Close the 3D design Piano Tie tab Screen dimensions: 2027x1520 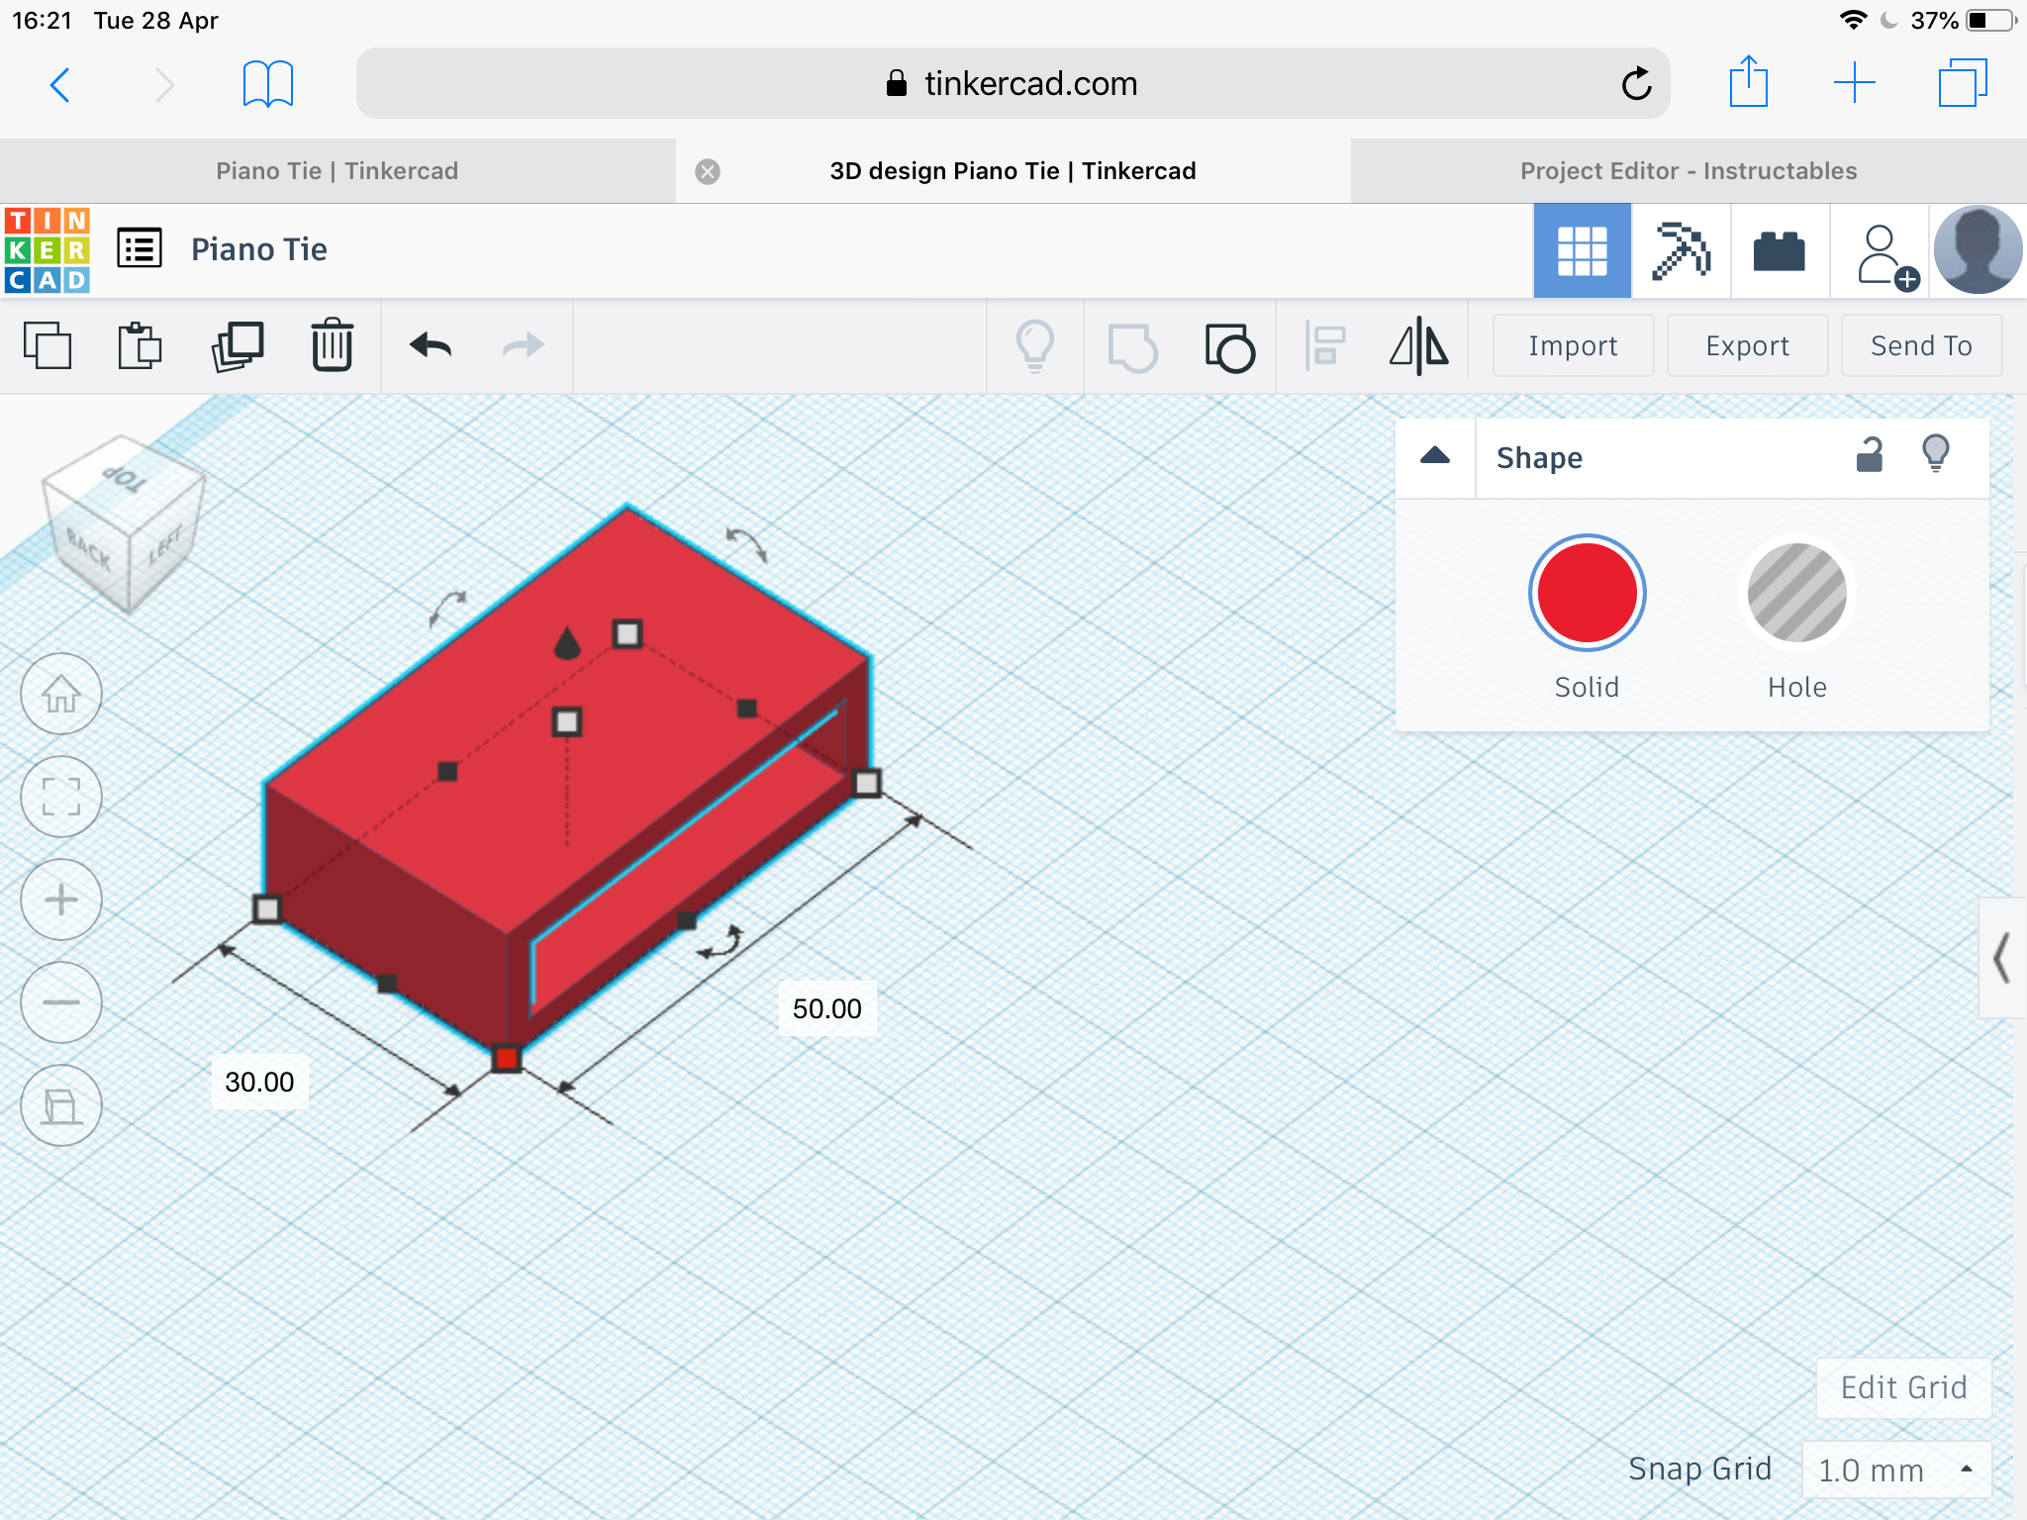(708, 172)
